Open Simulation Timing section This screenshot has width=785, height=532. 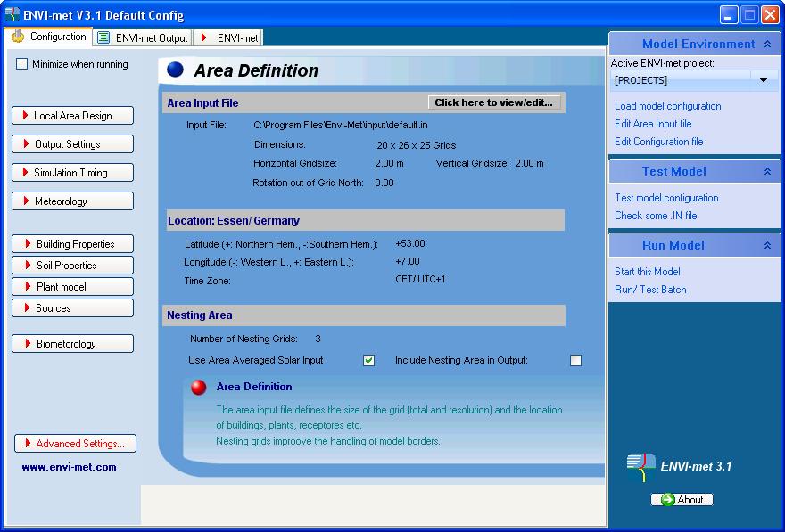[x=72, y=173]
